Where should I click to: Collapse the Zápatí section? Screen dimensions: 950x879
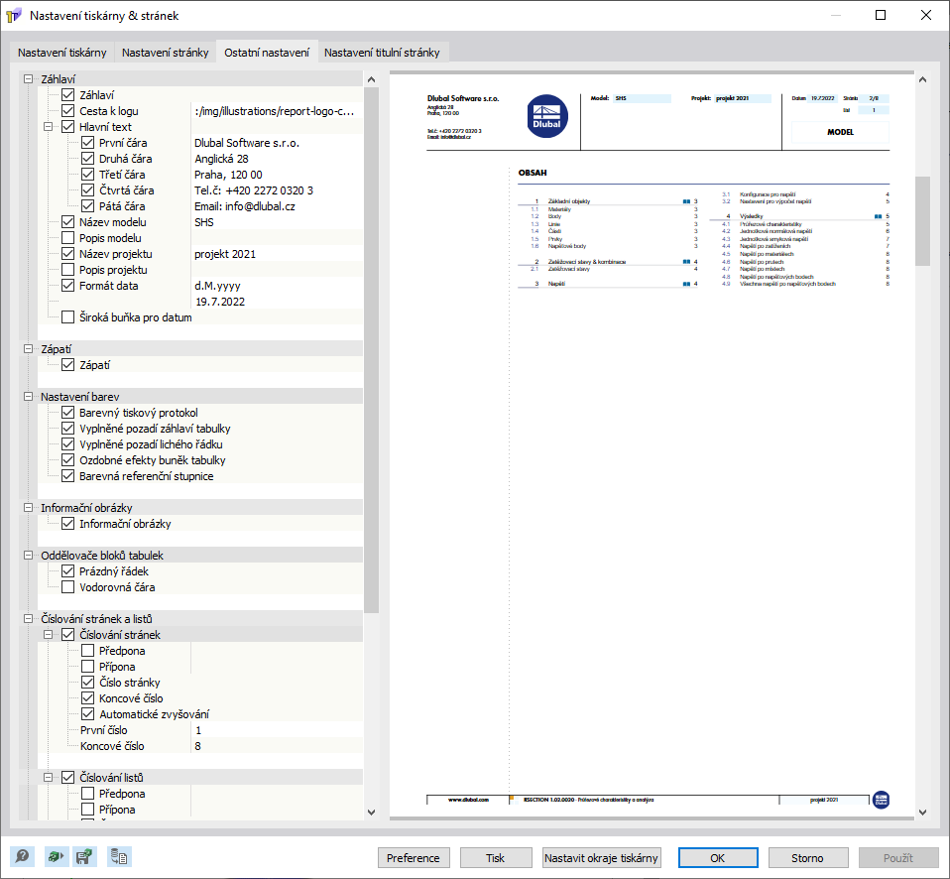pos(28,348)
